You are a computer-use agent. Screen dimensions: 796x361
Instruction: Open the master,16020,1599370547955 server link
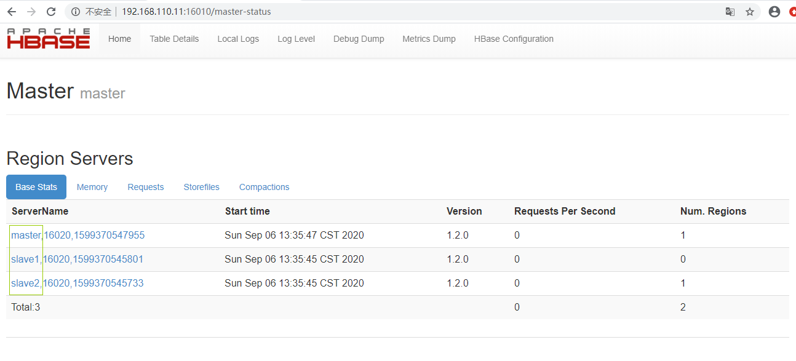78,235
